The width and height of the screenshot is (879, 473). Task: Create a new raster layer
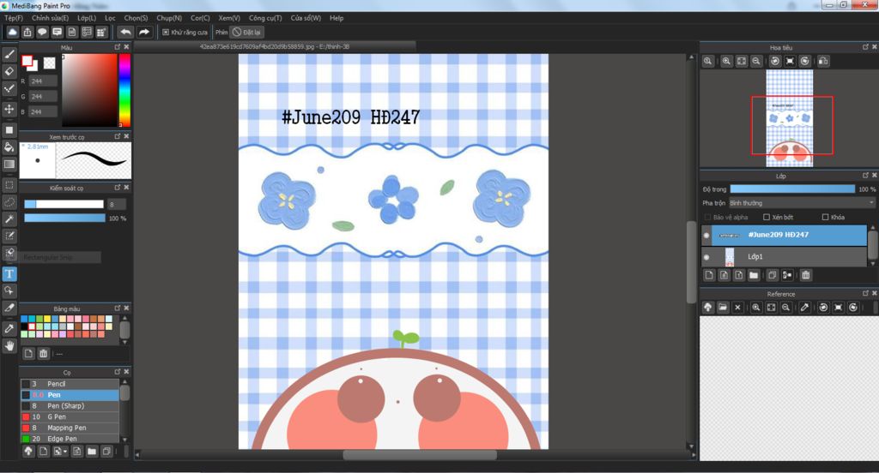click(x=709, y=275)
